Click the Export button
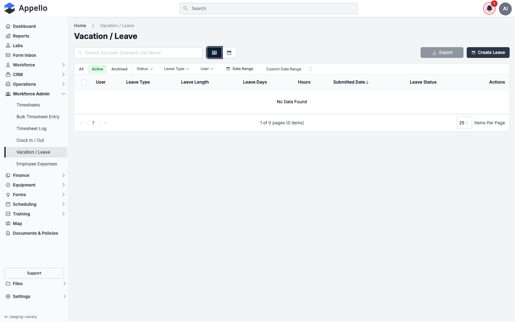Screen dimensions: 515x328 coord(442,53)
